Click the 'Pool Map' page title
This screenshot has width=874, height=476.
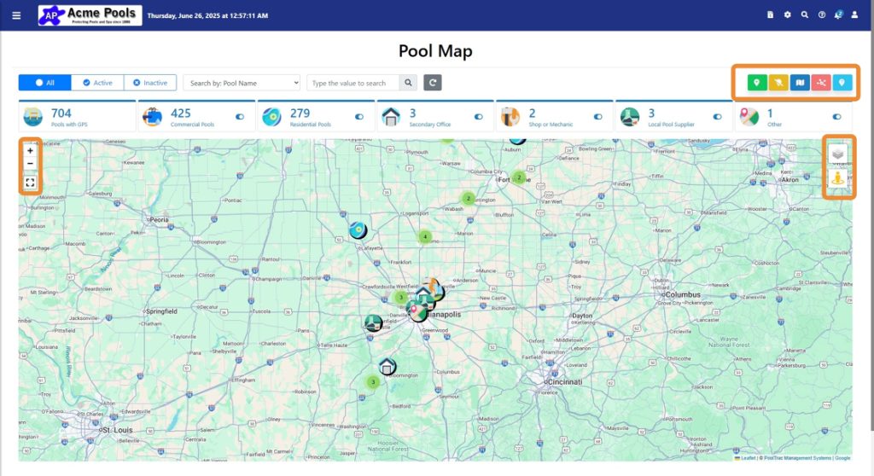pyautogui.click(x=435, y=50)
